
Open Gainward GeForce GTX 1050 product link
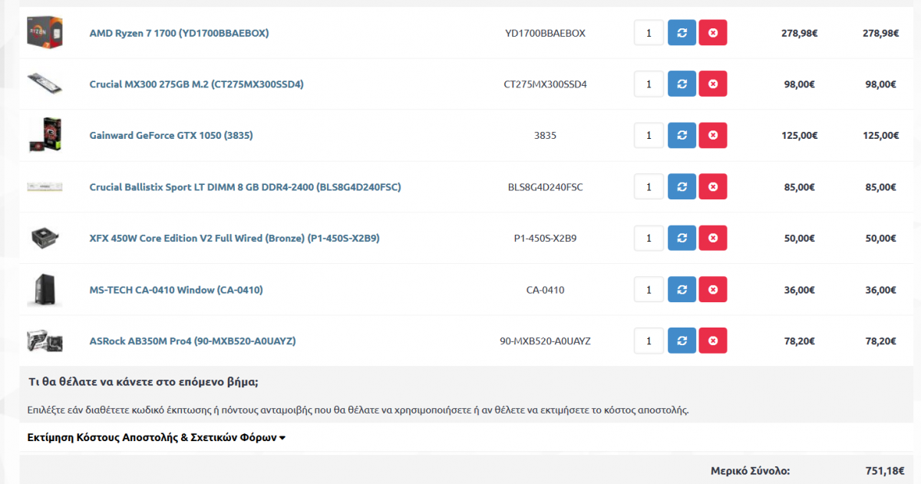[x=171, y=136]
